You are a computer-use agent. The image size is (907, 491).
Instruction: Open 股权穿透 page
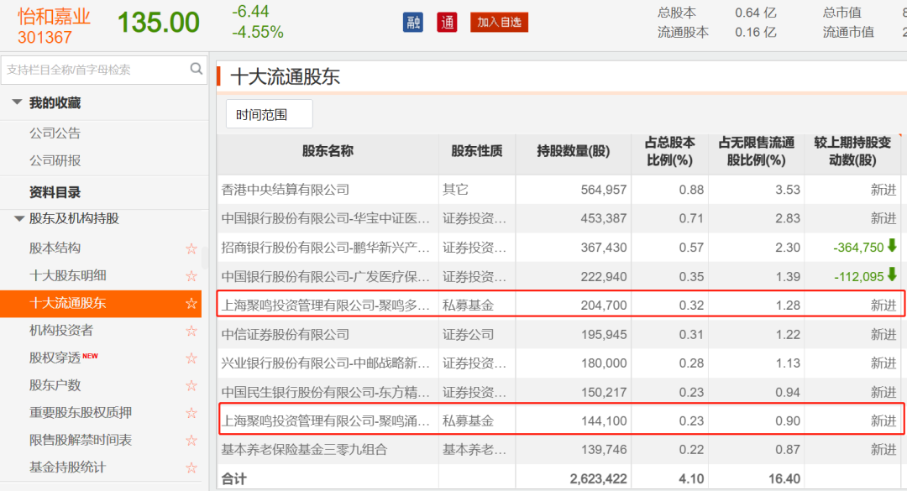point(55,358)
